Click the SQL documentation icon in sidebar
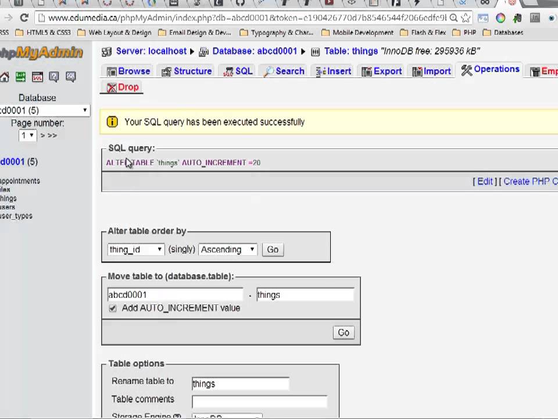This screenshot has height=419, width=558. pos(71,77)
